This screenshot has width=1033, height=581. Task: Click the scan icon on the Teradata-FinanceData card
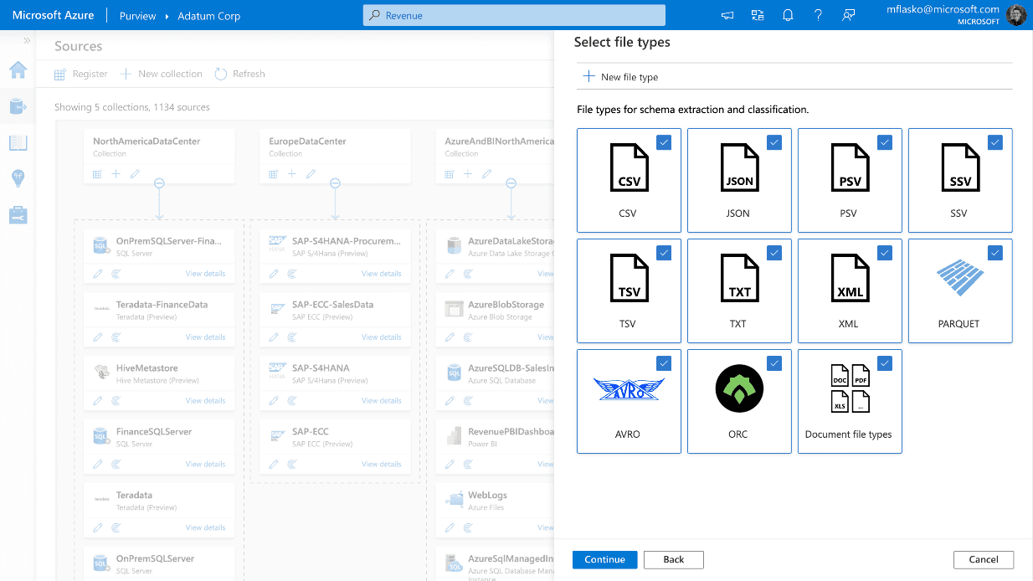pos(116,337)
